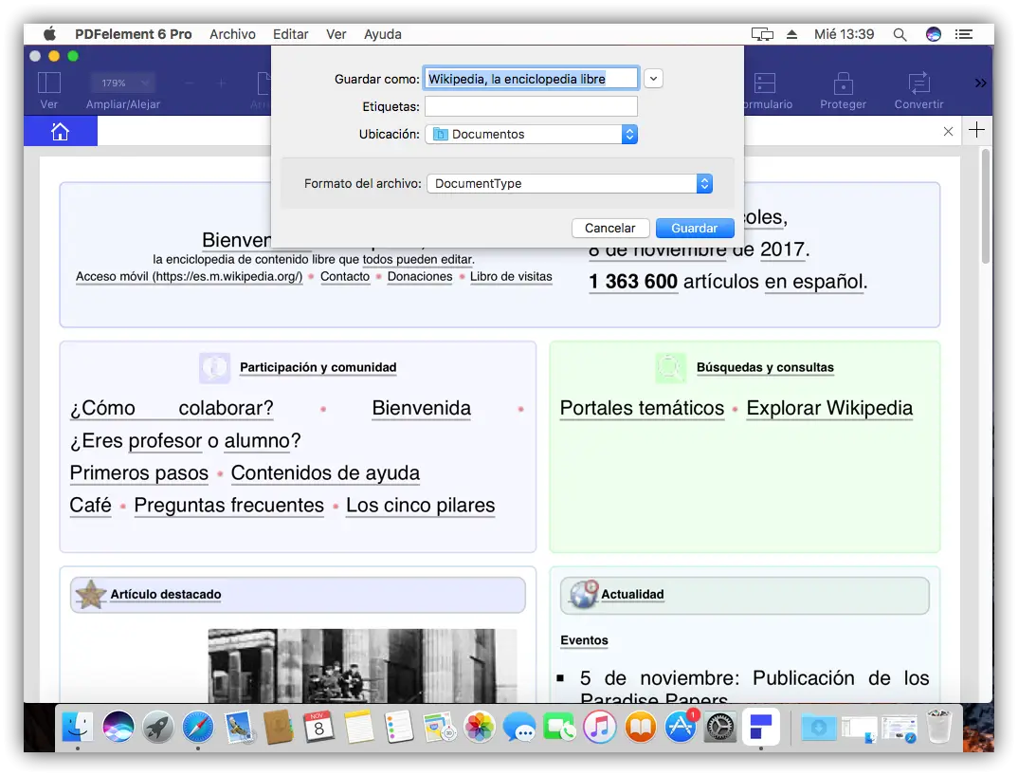1018x776 pixels.
Task: Click the Cancelar button
Action: 610,228
